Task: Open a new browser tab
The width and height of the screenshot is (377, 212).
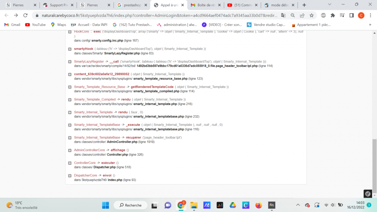Action: pyautogui.click(x=304, y=5)
